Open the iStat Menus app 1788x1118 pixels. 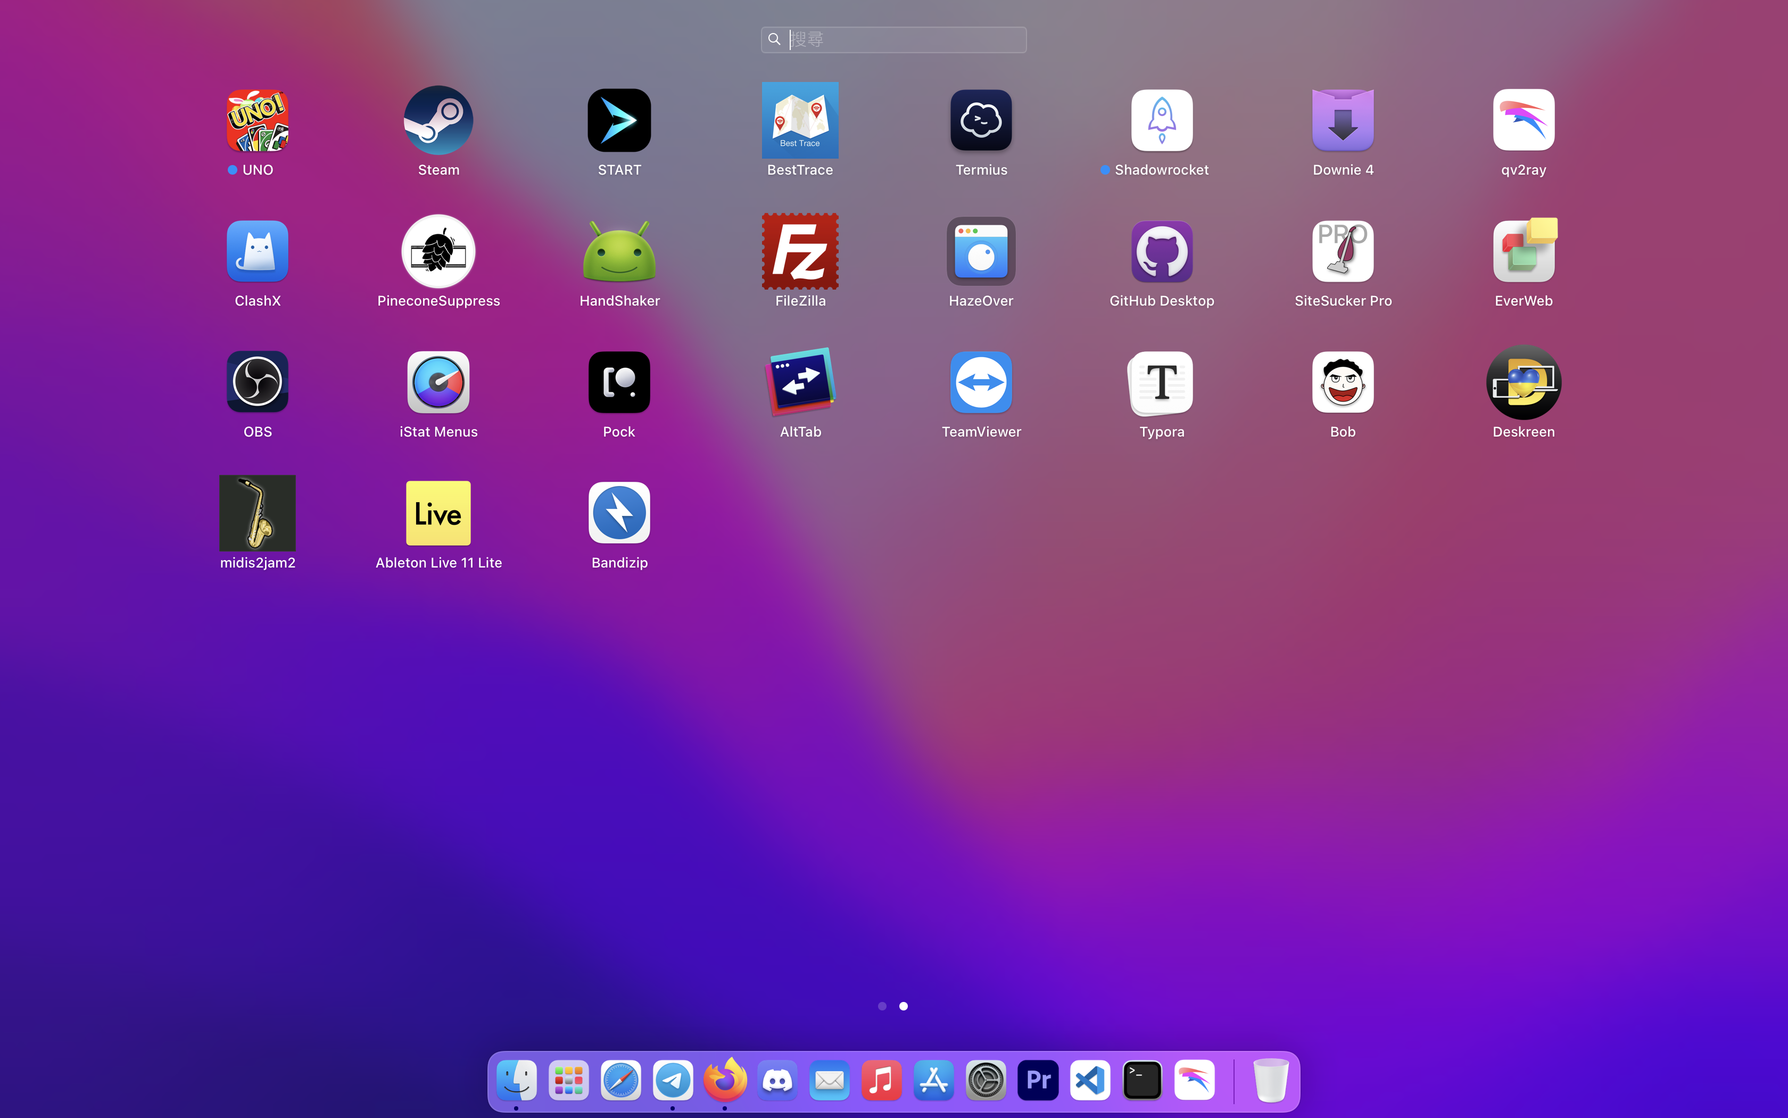(438, 382)
